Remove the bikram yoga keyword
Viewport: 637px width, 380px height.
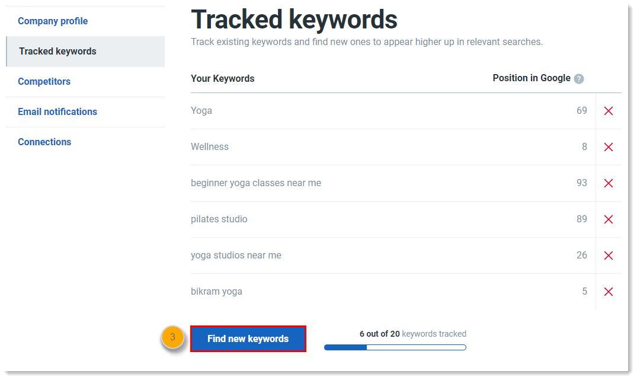point(609,291)
